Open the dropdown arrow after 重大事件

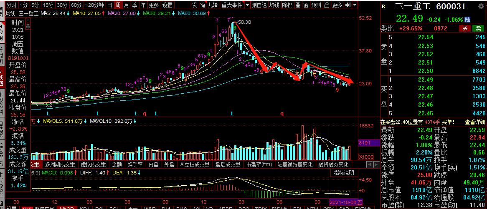247,5
